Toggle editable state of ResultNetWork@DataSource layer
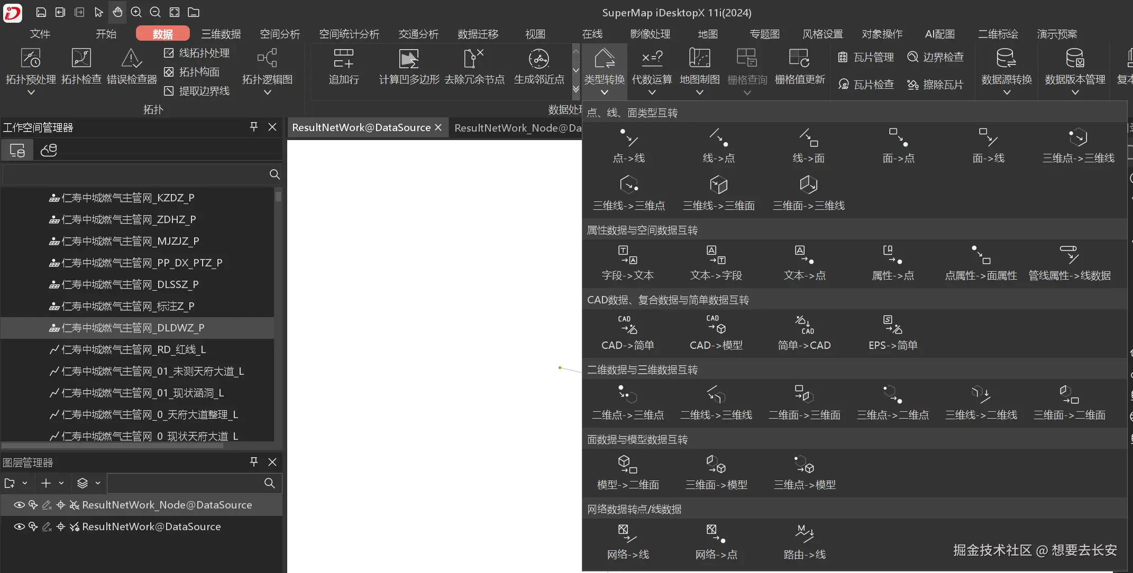The width and height of the screenshot is (1133, 573). point(47,526)
